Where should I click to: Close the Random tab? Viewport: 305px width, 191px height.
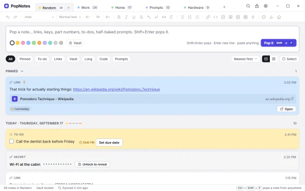pyautogui.click(x=68, y=8)
